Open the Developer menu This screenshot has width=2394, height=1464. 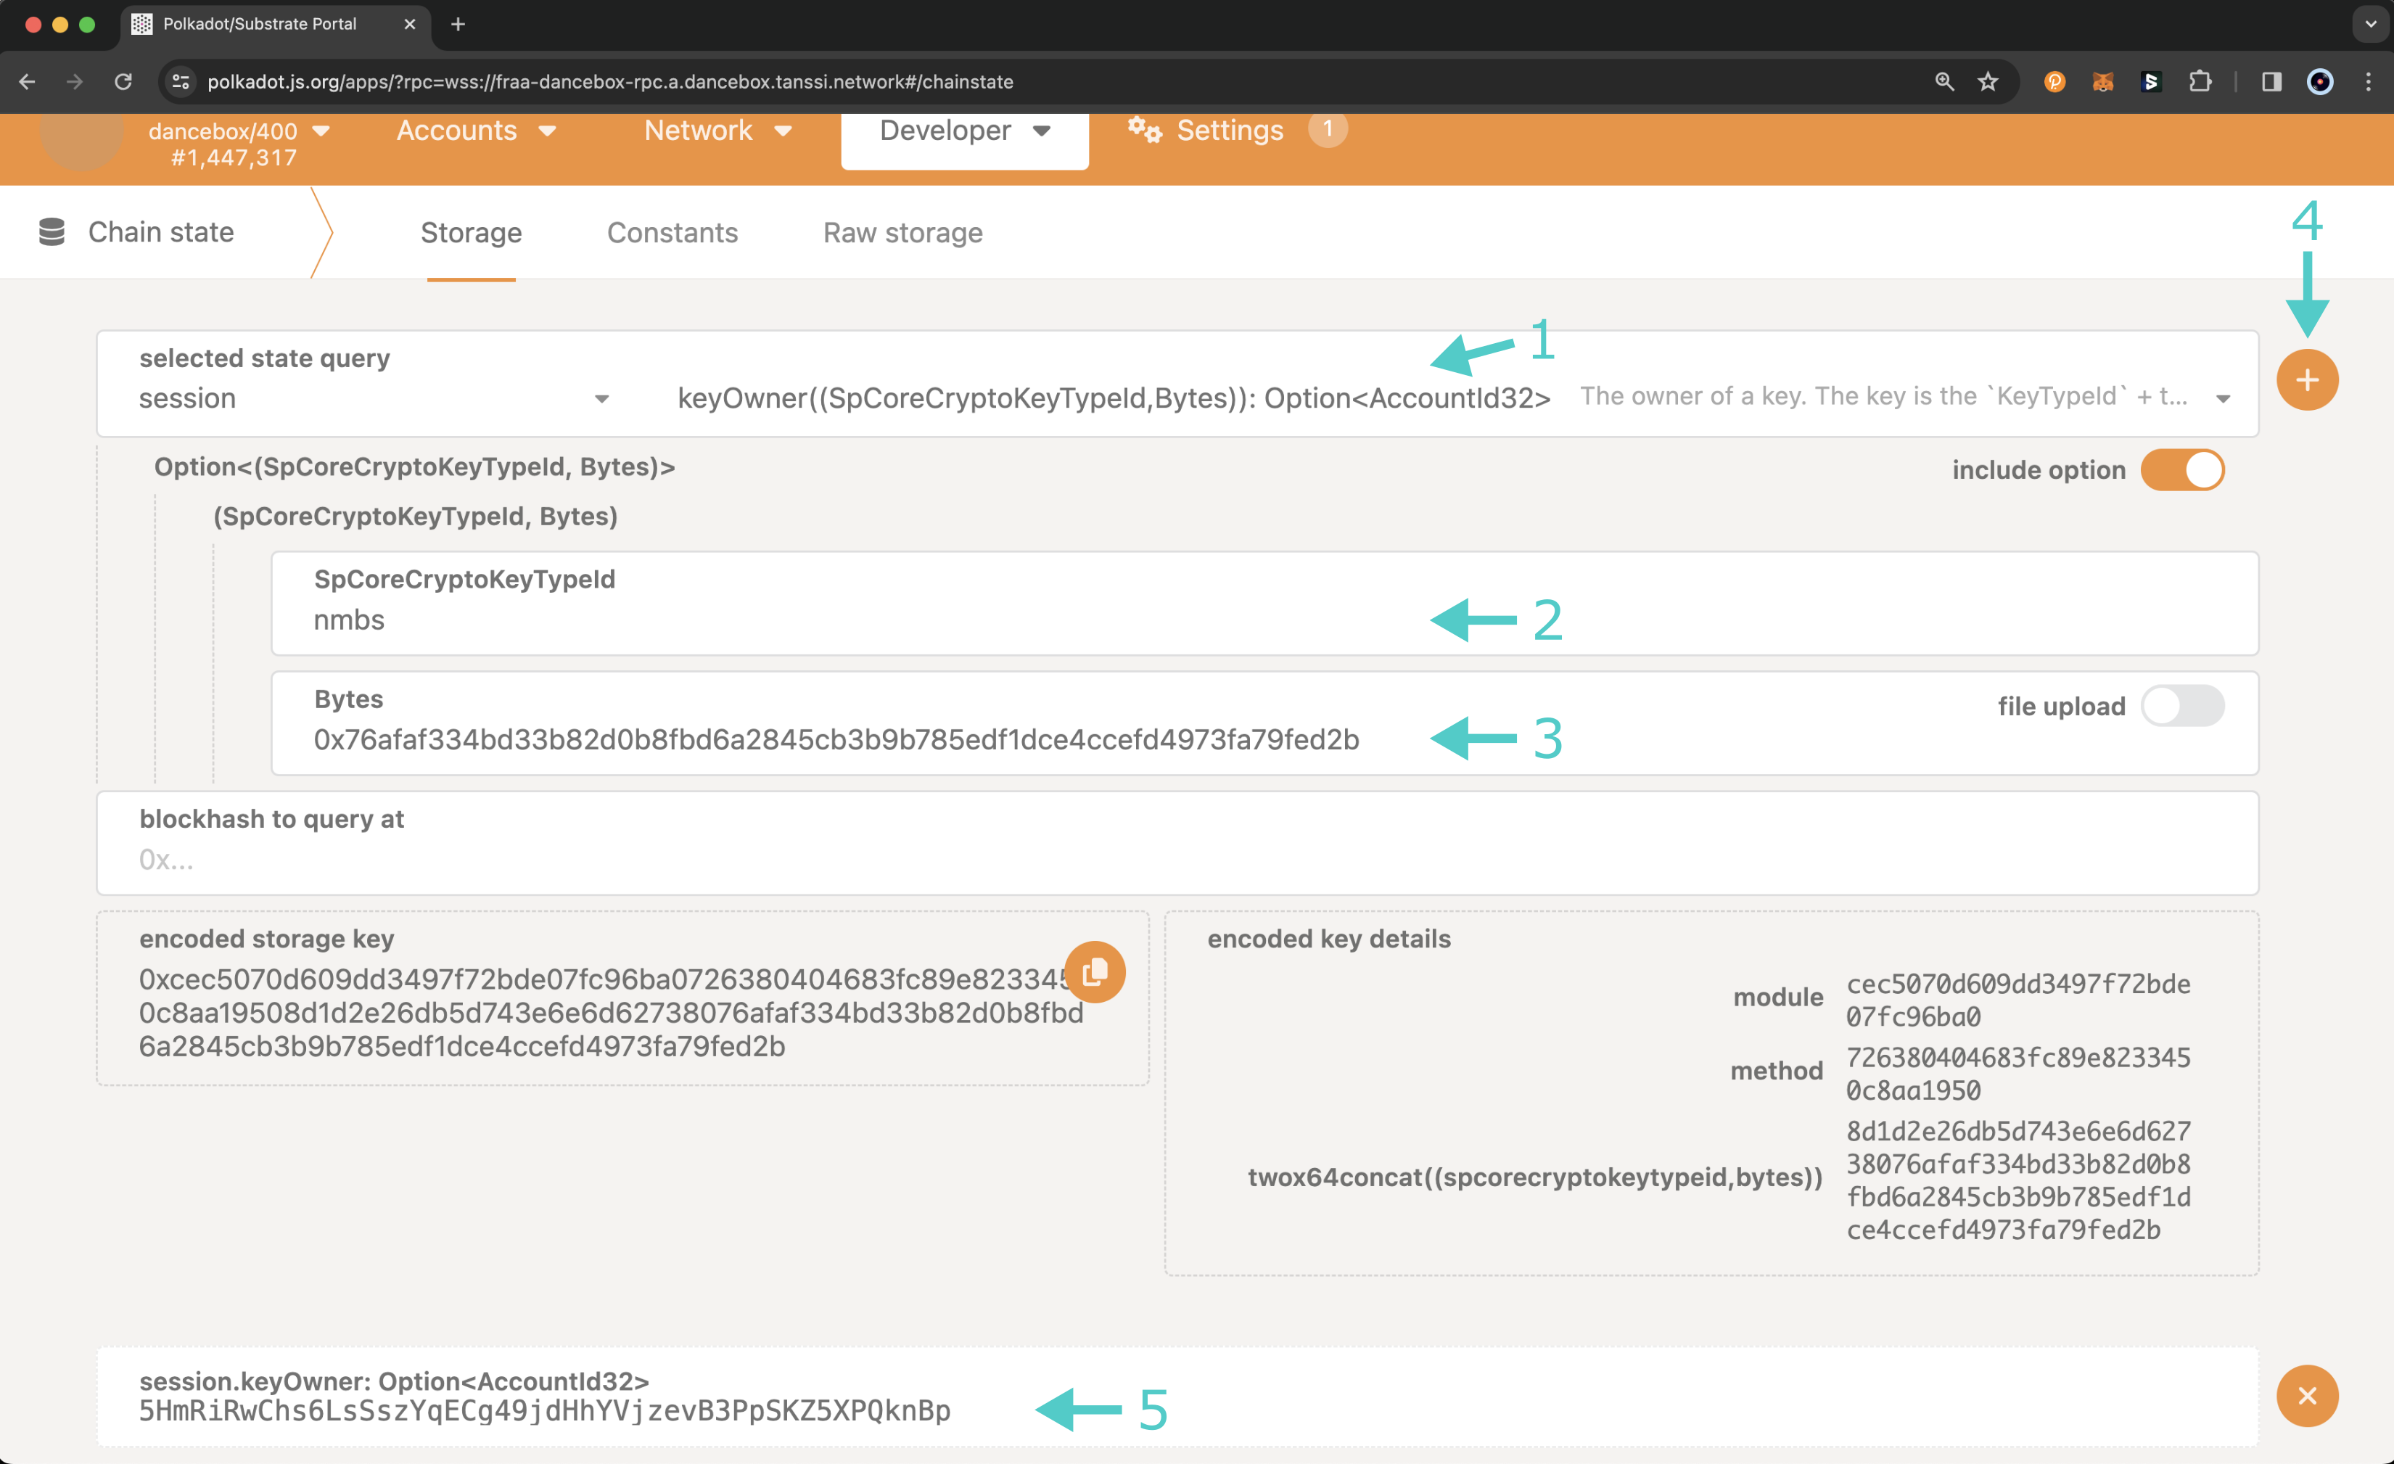click(x=965, y=131)
